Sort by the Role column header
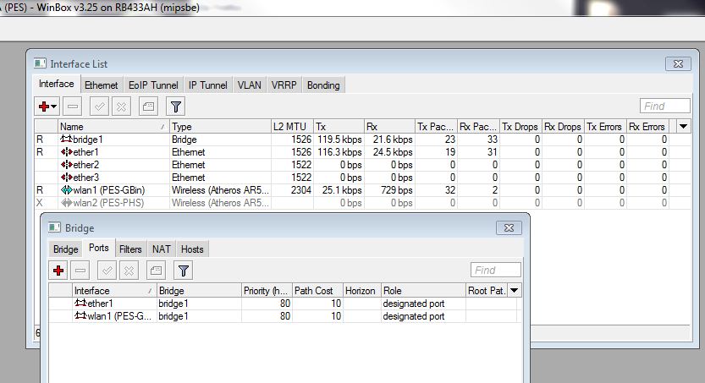 423,291
